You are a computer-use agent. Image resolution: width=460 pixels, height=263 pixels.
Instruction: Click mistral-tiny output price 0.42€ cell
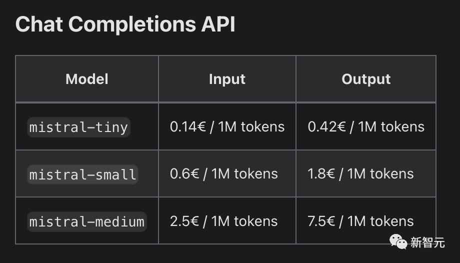click(x=366, y=127)
